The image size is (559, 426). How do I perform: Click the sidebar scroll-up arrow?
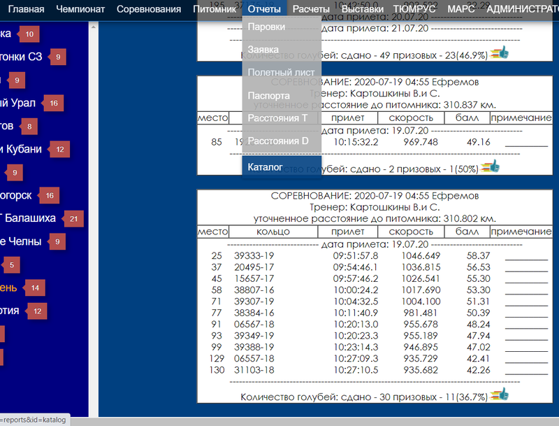click(93, 27)
